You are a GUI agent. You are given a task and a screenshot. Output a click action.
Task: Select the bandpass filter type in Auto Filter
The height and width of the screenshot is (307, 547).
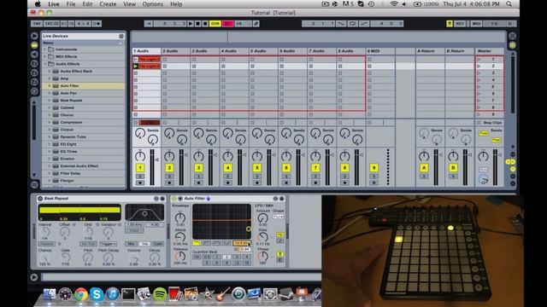216,243
